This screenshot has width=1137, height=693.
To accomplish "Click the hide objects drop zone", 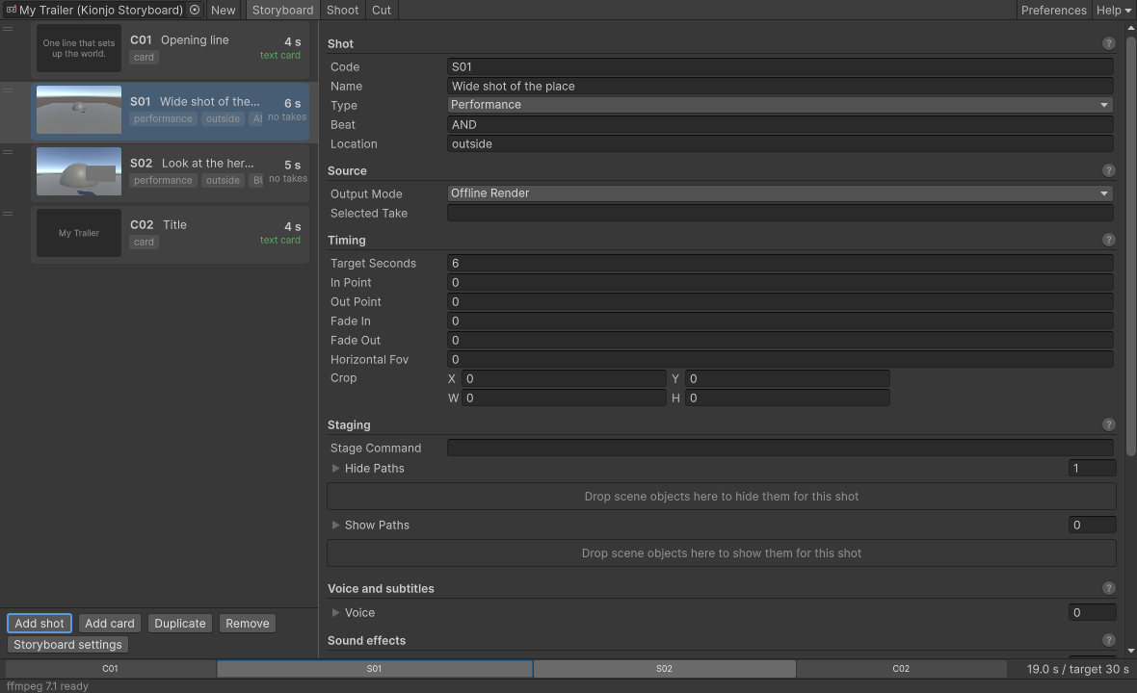I will [722, 496].
